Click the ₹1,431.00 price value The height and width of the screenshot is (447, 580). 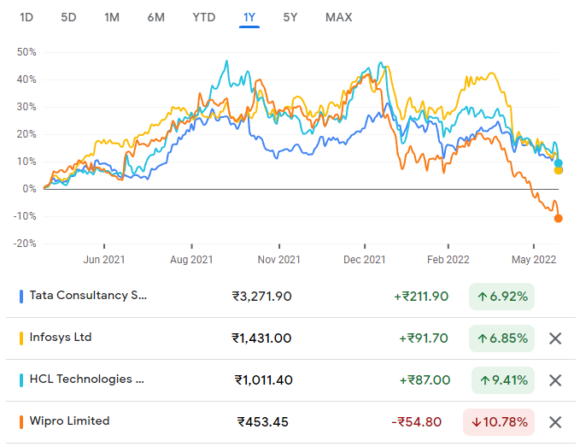tap(261, 338)
